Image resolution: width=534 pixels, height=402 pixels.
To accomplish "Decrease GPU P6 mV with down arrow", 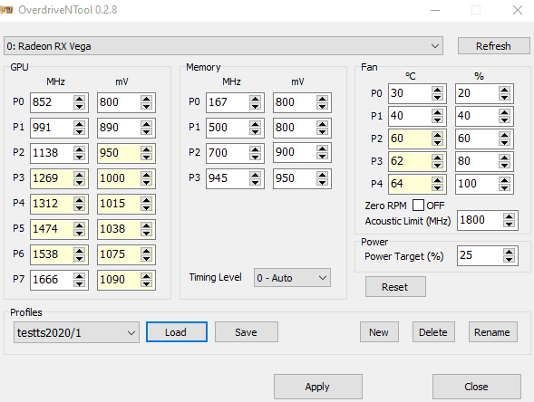I will (x=146, y=258).
